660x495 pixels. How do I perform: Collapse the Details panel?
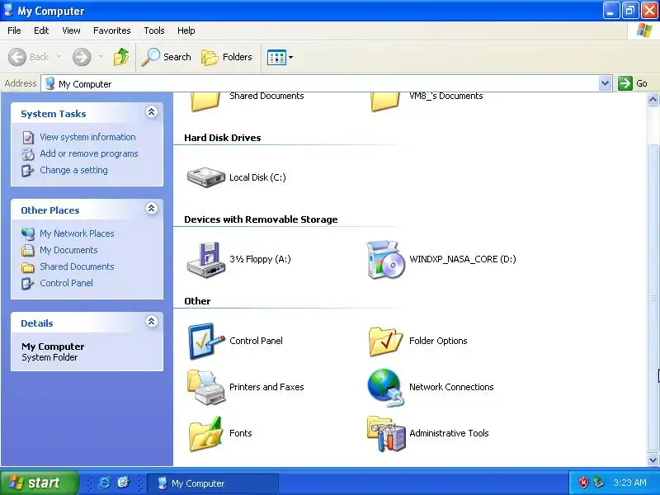(152, 322)
